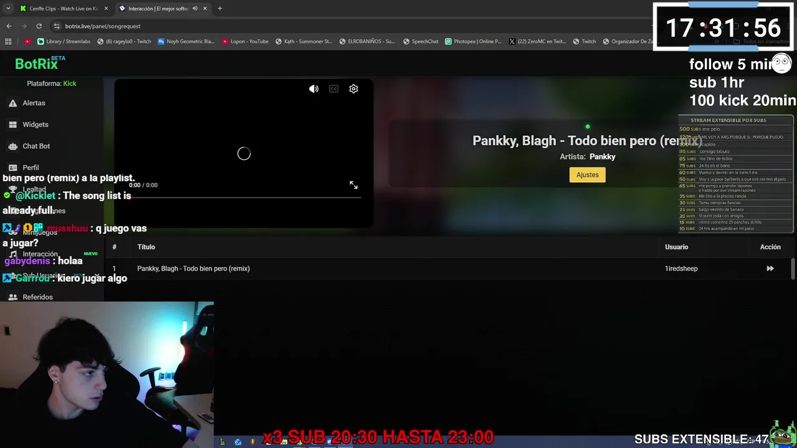The image size is (797, 448).
Task: Open the Photopea Online bookmark
Action: pyautogui.click(x=473, y=42)
